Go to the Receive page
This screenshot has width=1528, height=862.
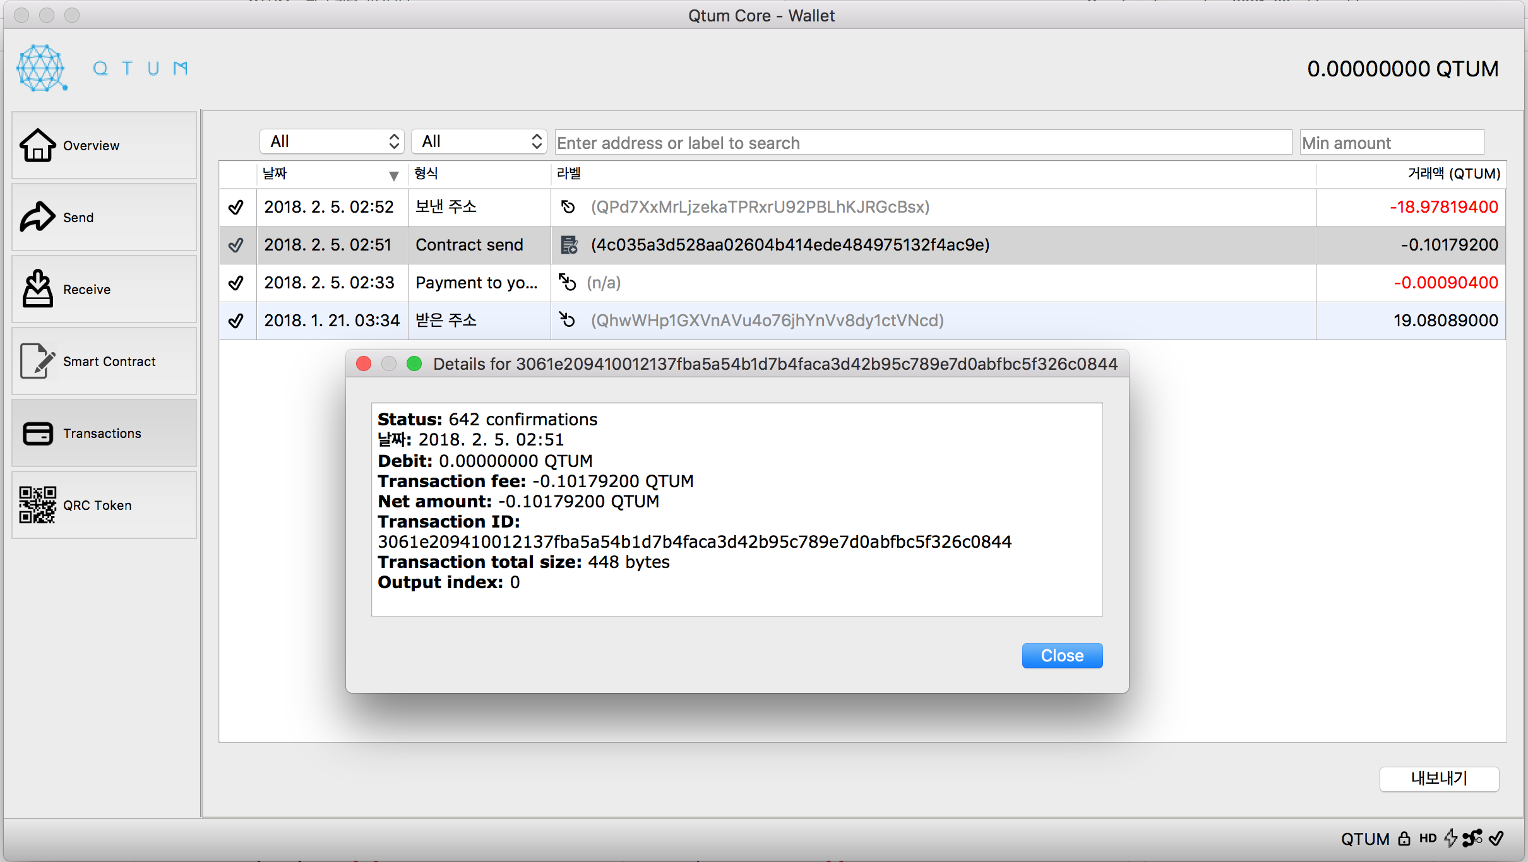pyautogui.click(x=104, y=289)
